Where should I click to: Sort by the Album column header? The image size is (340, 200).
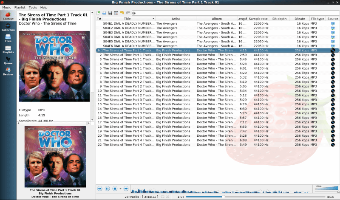pyautogui.click(x=217, y=19)
